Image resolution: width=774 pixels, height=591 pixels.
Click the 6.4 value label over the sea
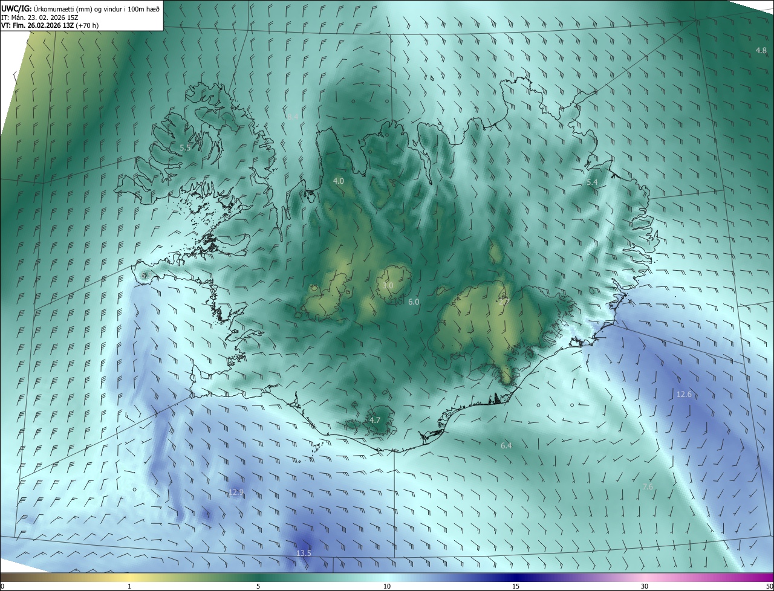506,445
